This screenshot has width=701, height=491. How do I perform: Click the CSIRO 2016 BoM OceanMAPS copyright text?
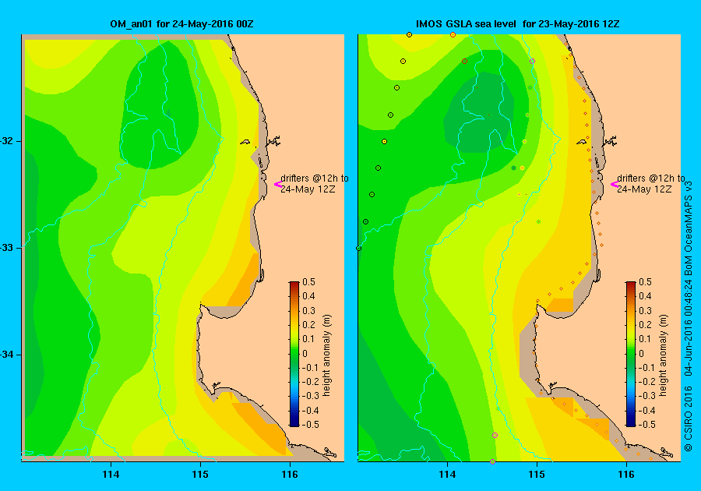pos(689,316)
